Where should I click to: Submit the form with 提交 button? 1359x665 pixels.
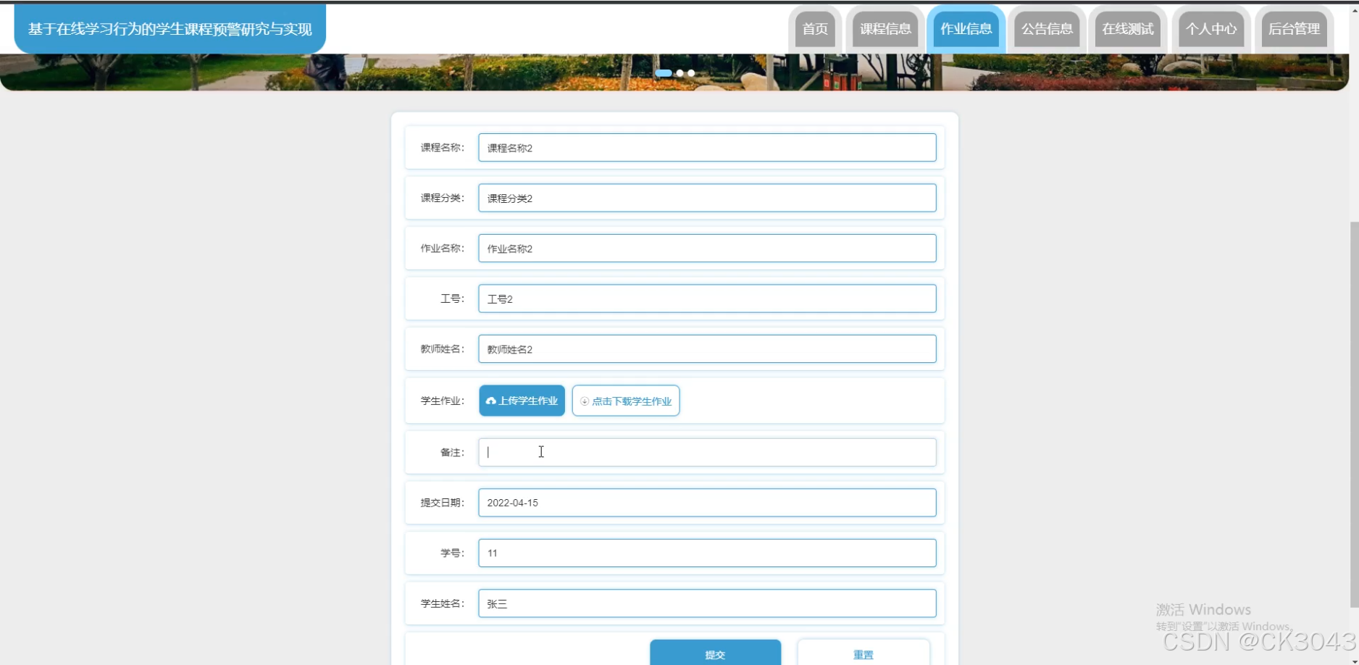tap(716, 653)
